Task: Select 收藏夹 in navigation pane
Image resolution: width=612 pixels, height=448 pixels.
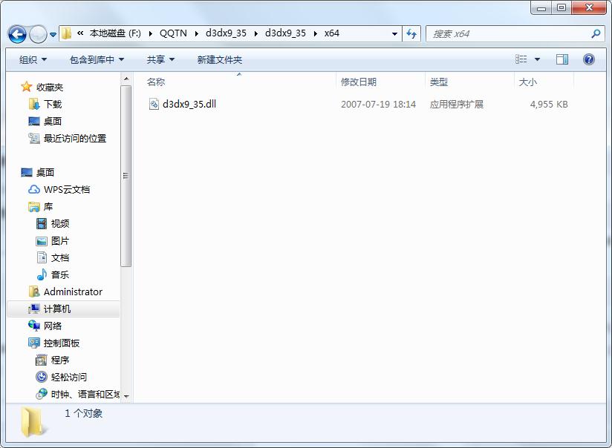Action: click(x=50, y=87)
